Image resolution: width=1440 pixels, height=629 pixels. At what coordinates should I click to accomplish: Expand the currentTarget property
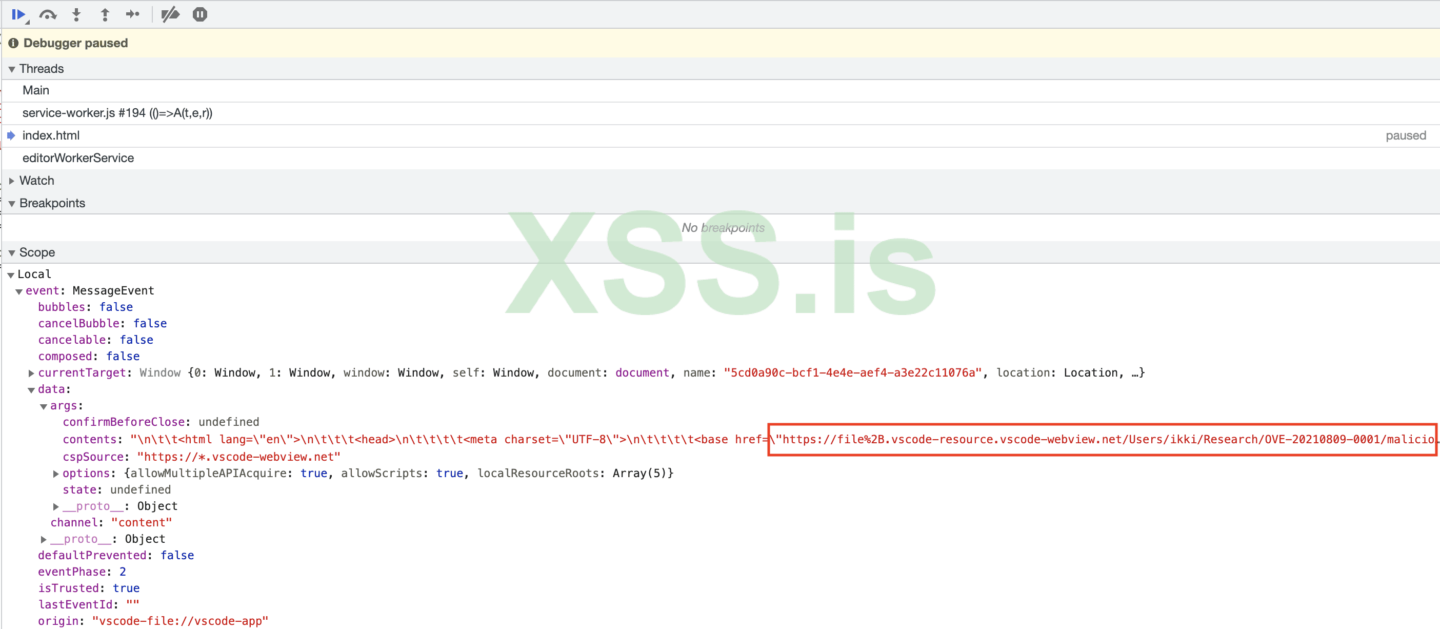point(31,372)
